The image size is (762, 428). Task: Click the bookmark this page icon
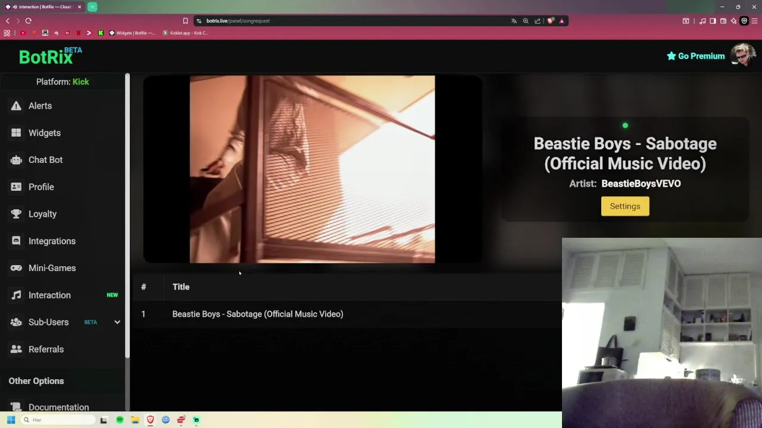185,21
